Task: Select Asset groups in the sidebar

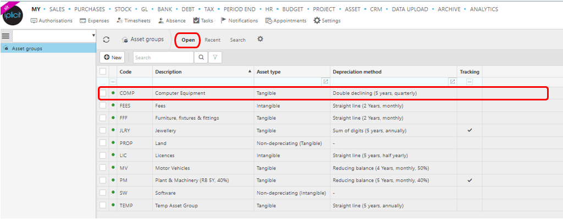Action: 48,48
